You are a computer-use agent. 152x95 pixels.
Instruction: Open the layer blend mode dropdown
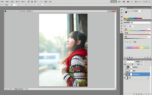pyautogui.click(x=129, y=62)
